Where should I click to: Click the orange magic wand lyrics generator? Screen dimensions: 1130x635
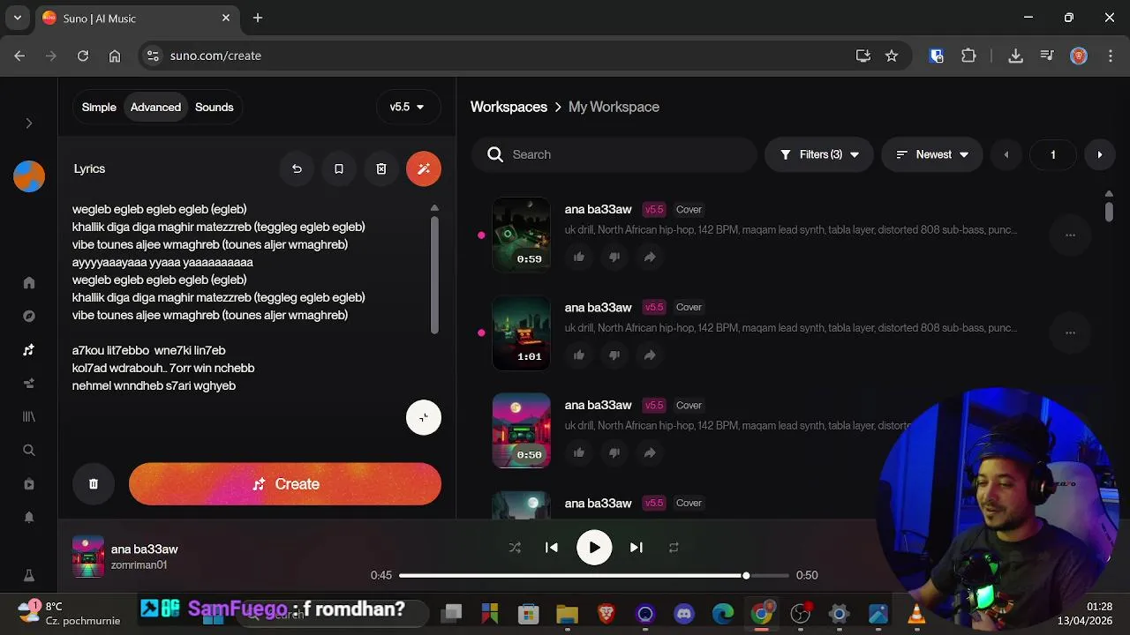click(424, 169)
